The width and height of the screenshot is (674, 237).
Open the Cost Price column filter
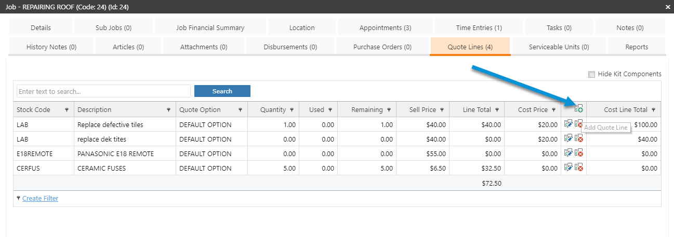pyautogui.click(x=553, y=110)
